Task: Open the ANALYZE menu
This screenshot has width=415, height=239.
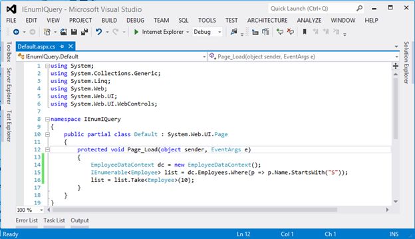Action: (309, 21)
